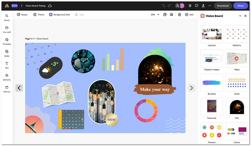Select the Brushes thumbnail
This screenshot has height=146, width=251.
[212, 83]
